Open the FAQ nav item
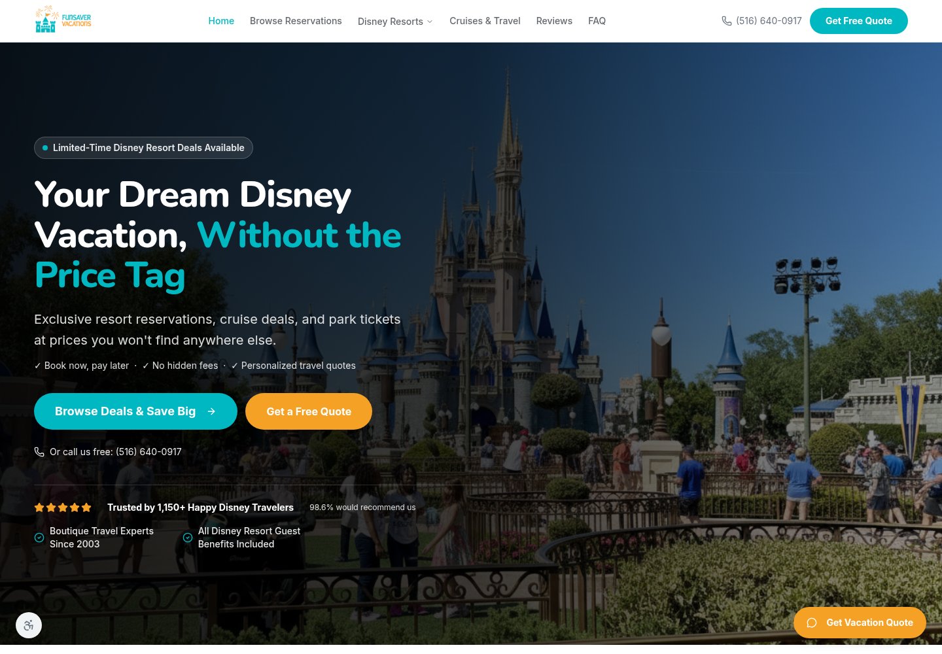The image size is (942, 654). click(x=597, y=21)
